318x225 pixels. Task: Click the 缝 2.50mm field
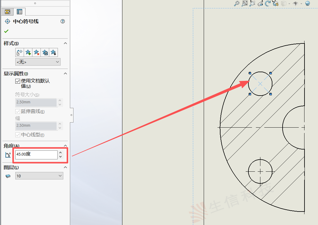tap(36, 126)
